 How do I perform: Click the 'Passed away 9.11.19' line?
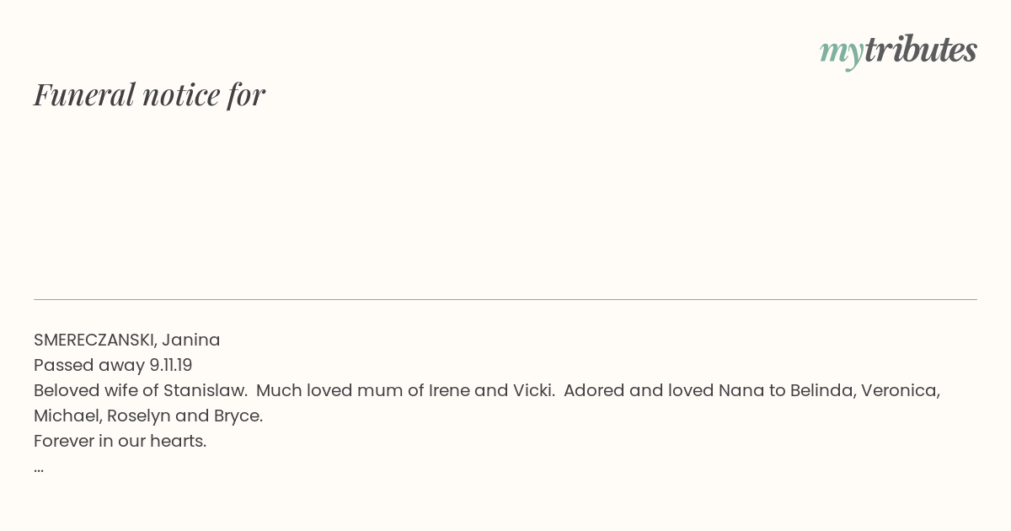113,365
